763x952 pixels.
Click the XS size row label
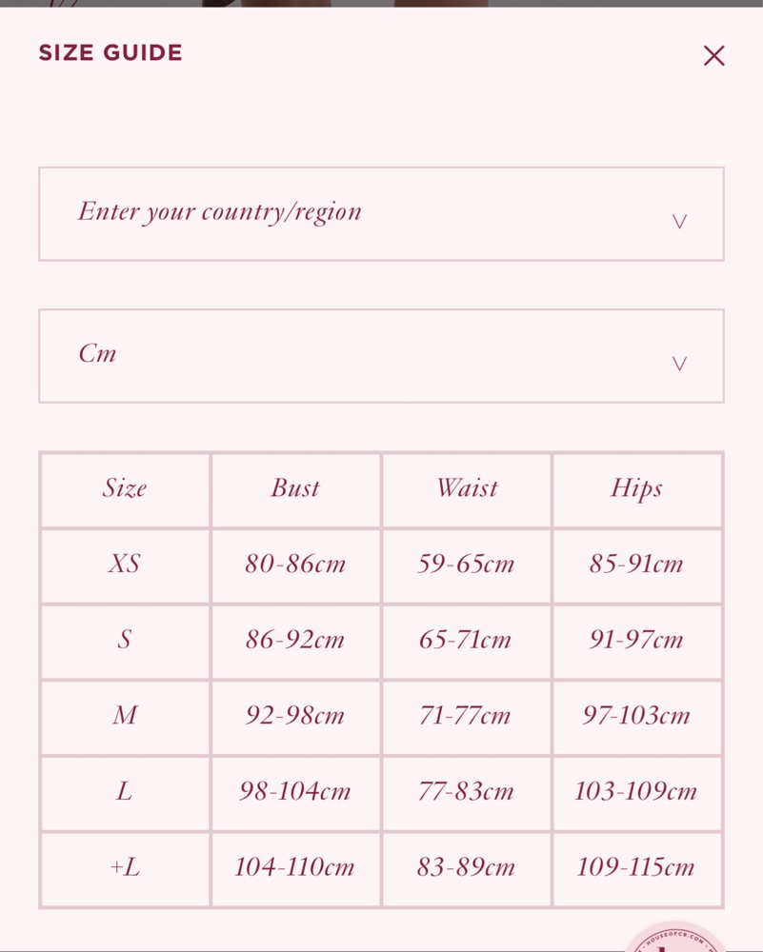pyautogui.click(x=125, y=564)
